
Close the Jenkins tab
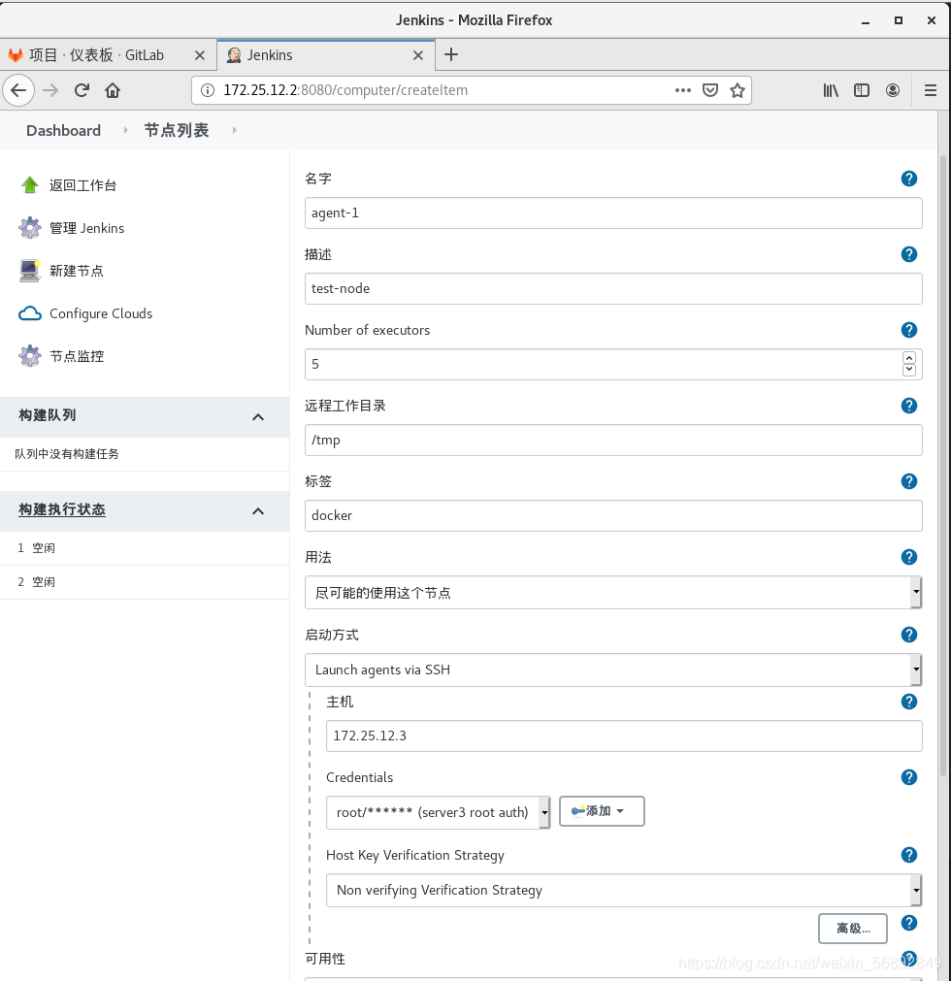(x=418, y=55)
